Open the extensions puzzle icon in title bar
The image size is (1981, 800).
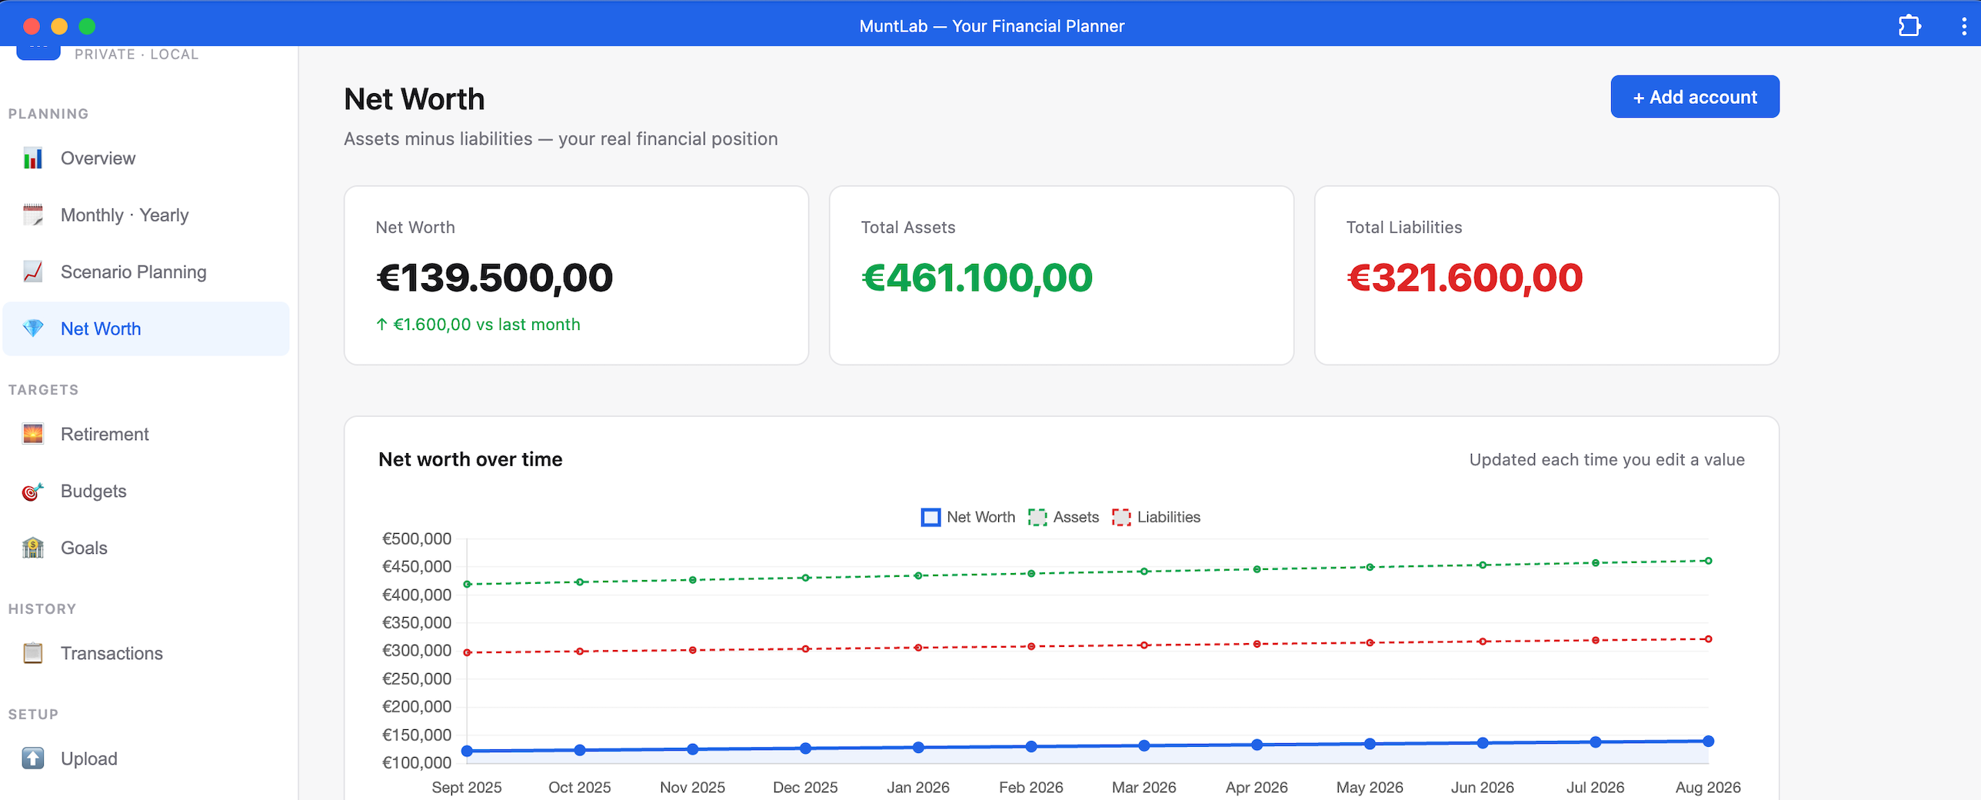coord(1909,26)
